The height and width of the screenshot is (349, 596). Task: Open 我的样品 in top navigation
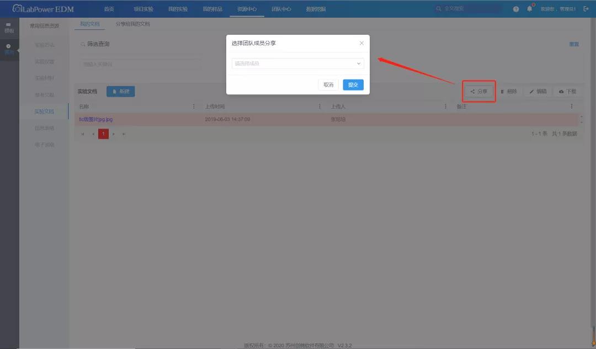point(212,9)
